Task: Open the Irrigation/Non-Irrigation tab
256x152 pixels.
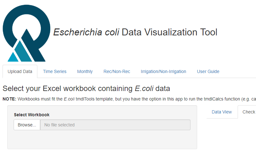Action: [x=163, y=71]
